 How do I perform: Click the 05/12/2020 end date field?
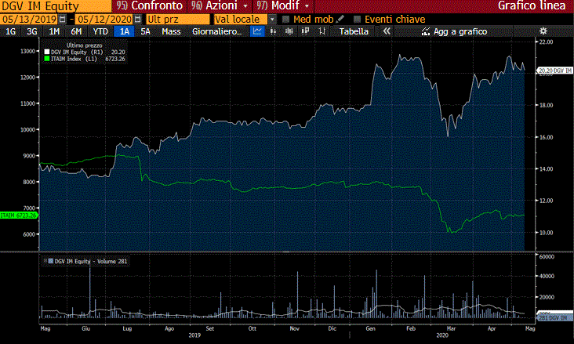(x=104, y=19)
